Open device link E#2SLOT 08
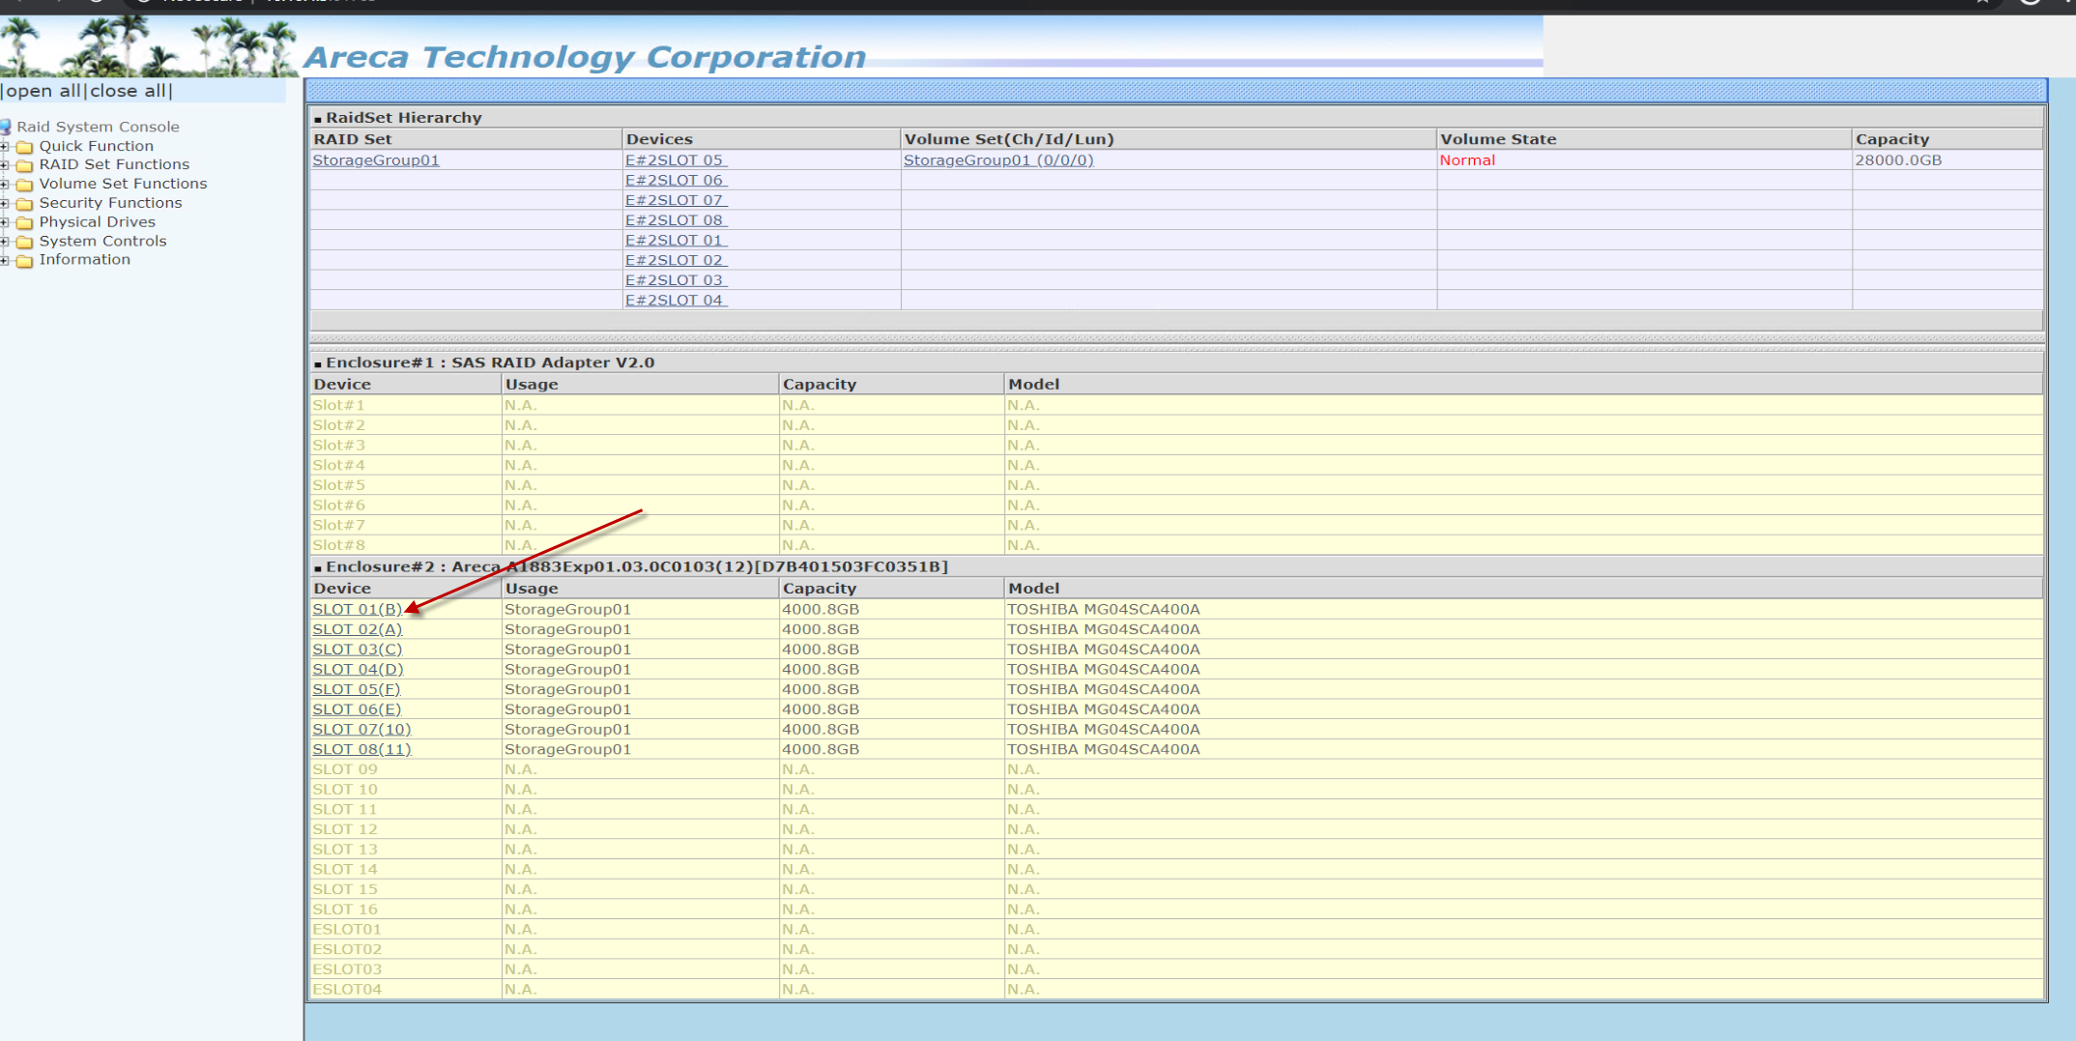 676,220
